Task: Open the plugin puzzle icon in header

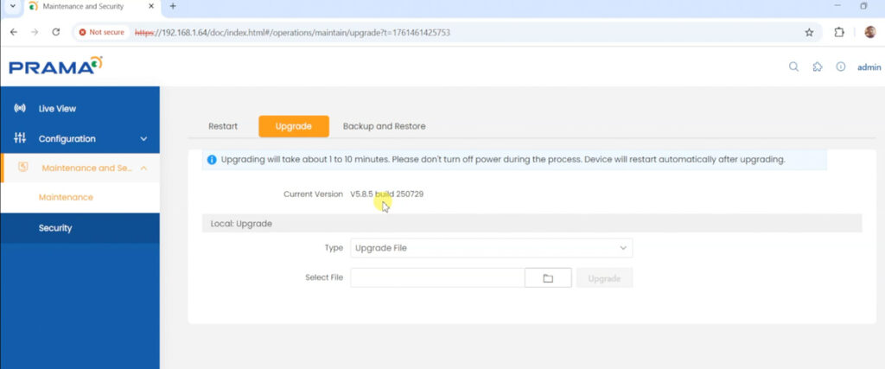Action: pyautogui.click(x=818, y=67)
